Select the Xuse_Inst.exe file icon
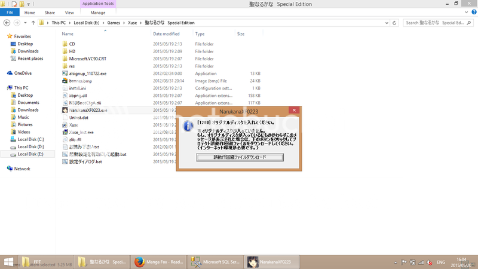 [x=65, y=132]
